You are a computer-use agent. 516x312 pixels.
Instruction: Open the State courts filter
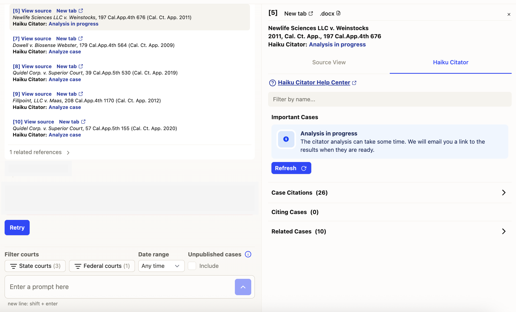coord(35,266)
